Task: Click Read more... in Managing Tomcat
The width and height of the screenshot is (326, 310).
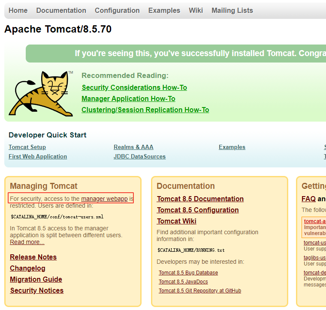Action: [27, 242]
